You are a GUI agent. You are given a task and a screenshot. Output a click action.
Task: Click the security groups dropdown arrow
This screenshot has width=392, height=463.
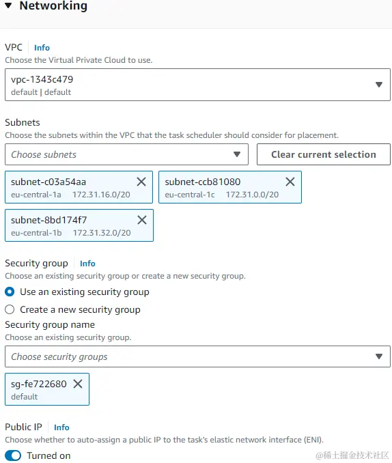(379, 356)
